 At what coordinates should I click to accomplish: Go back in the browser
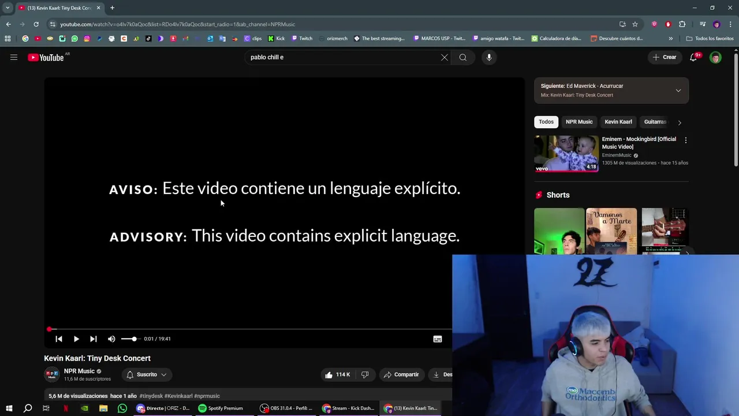pyautogui.click(x=8, y=24)
